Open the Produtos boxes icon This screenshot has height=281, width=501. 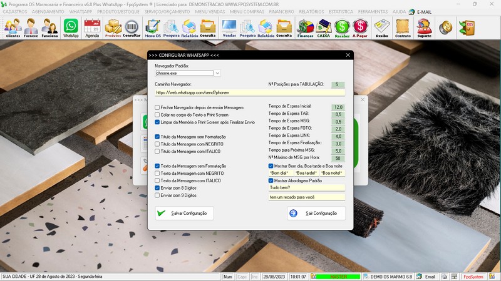[x=113, y=28]
